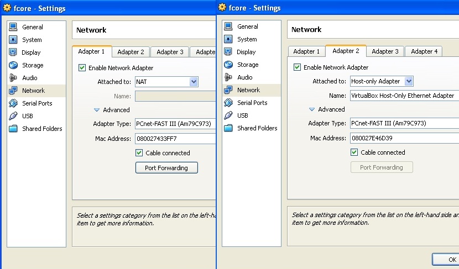This screenshot has height=269, width=459.
Task: Click disabled Port Forwarding button in right window
Action: click(x=382, y=167)
